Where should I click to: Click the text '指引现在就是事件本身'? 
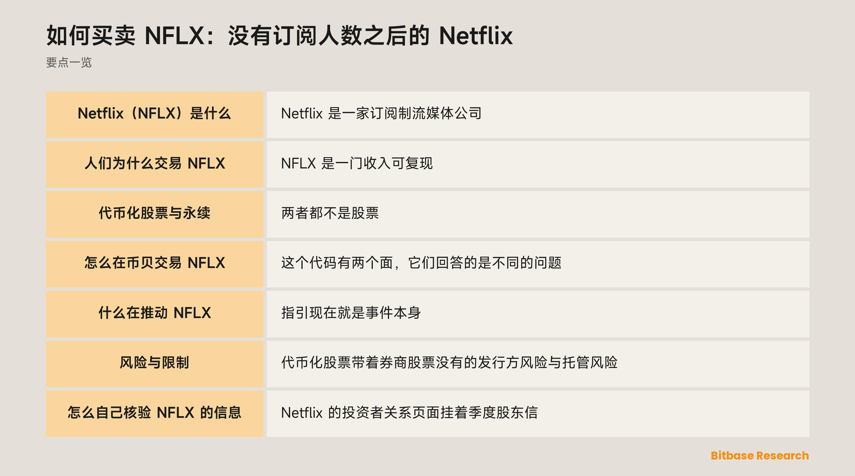tap(351, 313)
